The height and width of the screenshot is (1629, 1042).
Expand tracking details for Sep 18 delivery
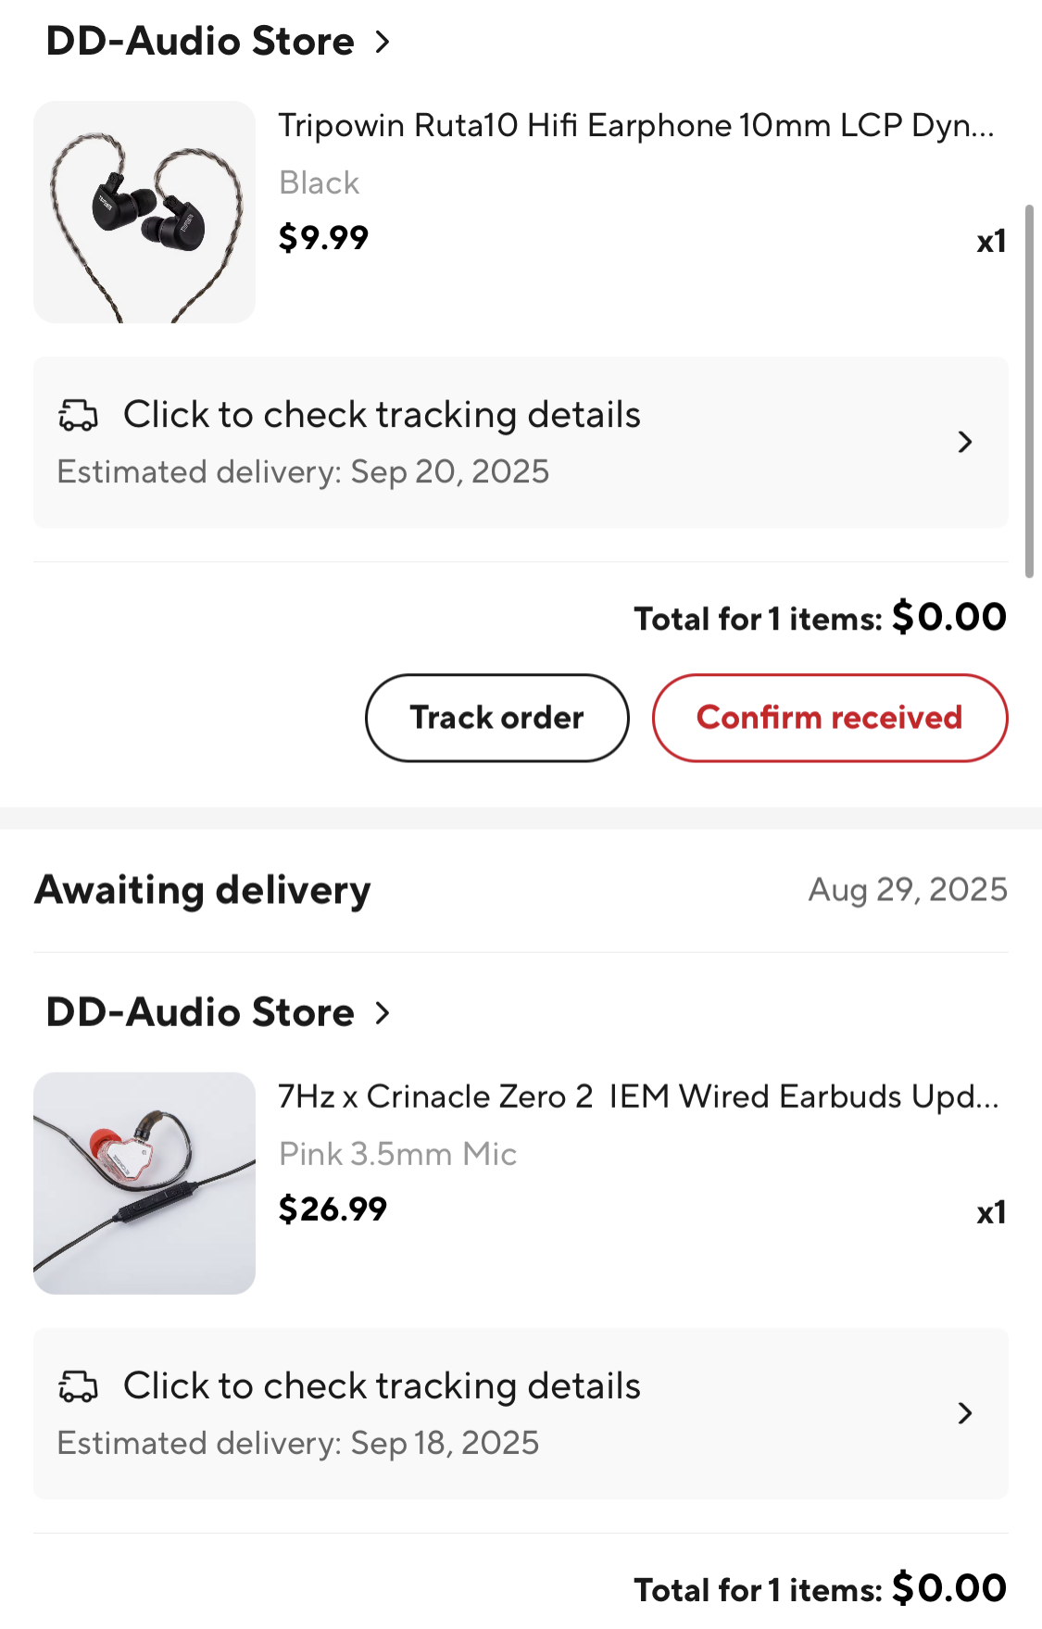964,1413
